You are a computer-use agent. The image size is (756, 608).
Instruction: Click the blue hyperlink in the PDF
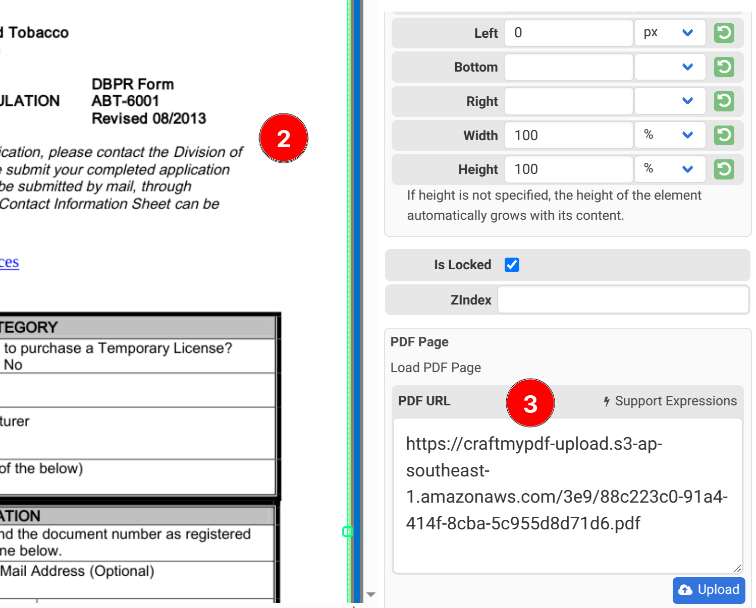[x=9, y=263]
